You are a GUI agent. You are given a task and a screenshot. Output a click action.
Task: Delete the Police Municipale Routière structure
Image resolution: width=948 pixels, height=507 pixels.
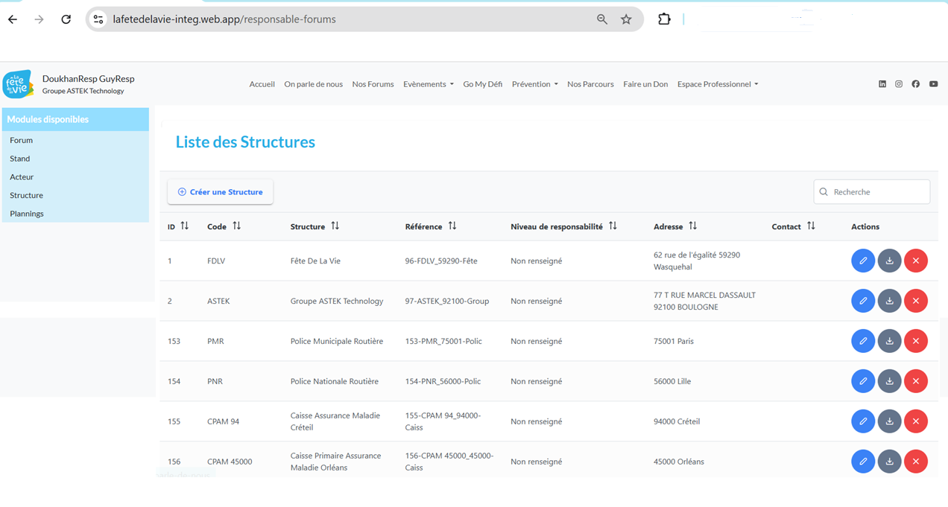(x=915, y=341)
